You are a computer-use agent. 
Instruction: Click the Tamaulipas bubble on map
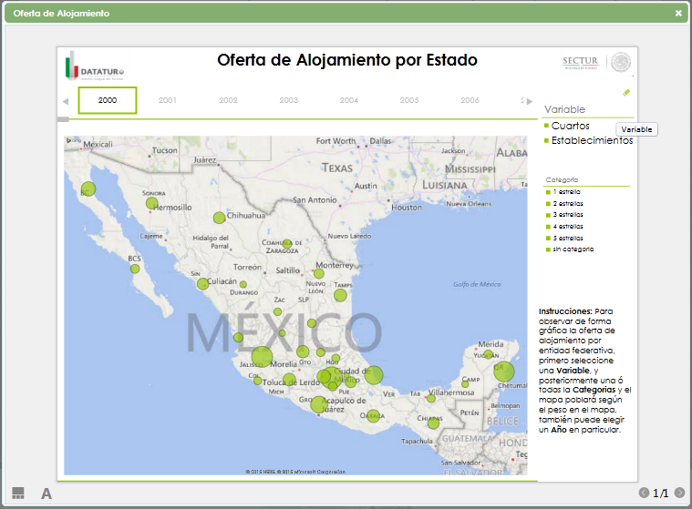click(340, 295)
